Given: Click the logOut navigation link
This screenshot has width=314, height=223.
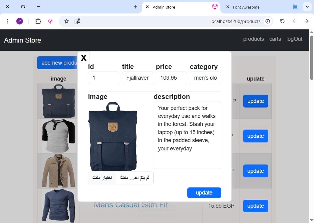Looking at the screenshot, I should pyautogui.click(x=294, y=39).
